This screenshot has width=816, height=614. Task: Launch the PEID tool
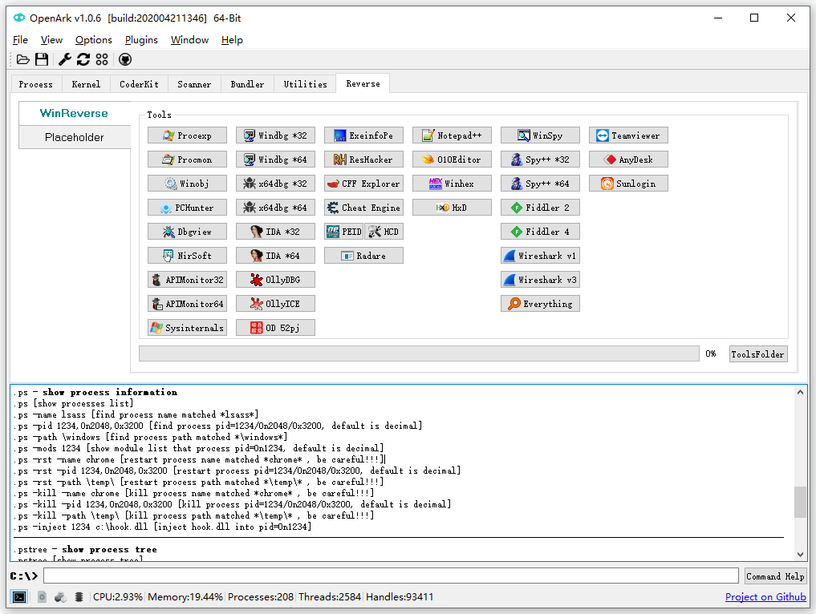[x=343, y=232]
